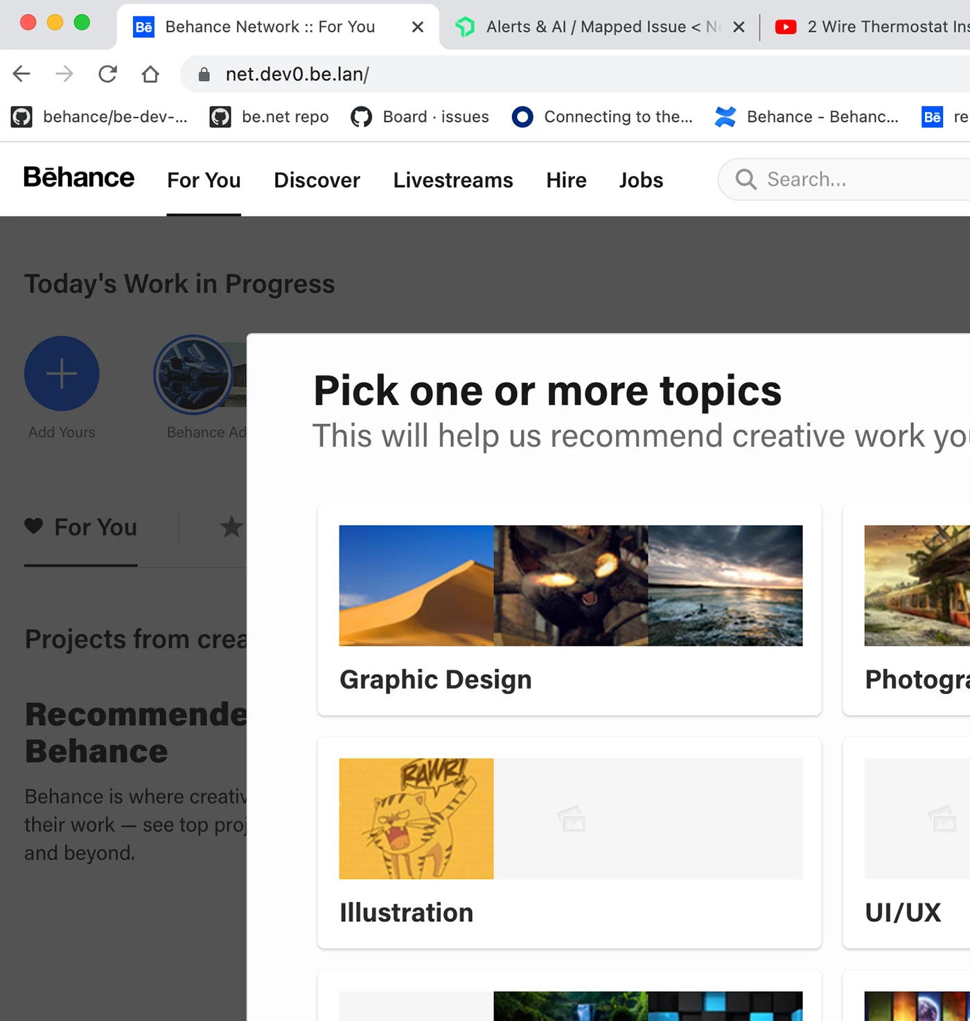970x1021 pixels.
Task: Open the be.net repo bookmark
Action: coord(270,117)
